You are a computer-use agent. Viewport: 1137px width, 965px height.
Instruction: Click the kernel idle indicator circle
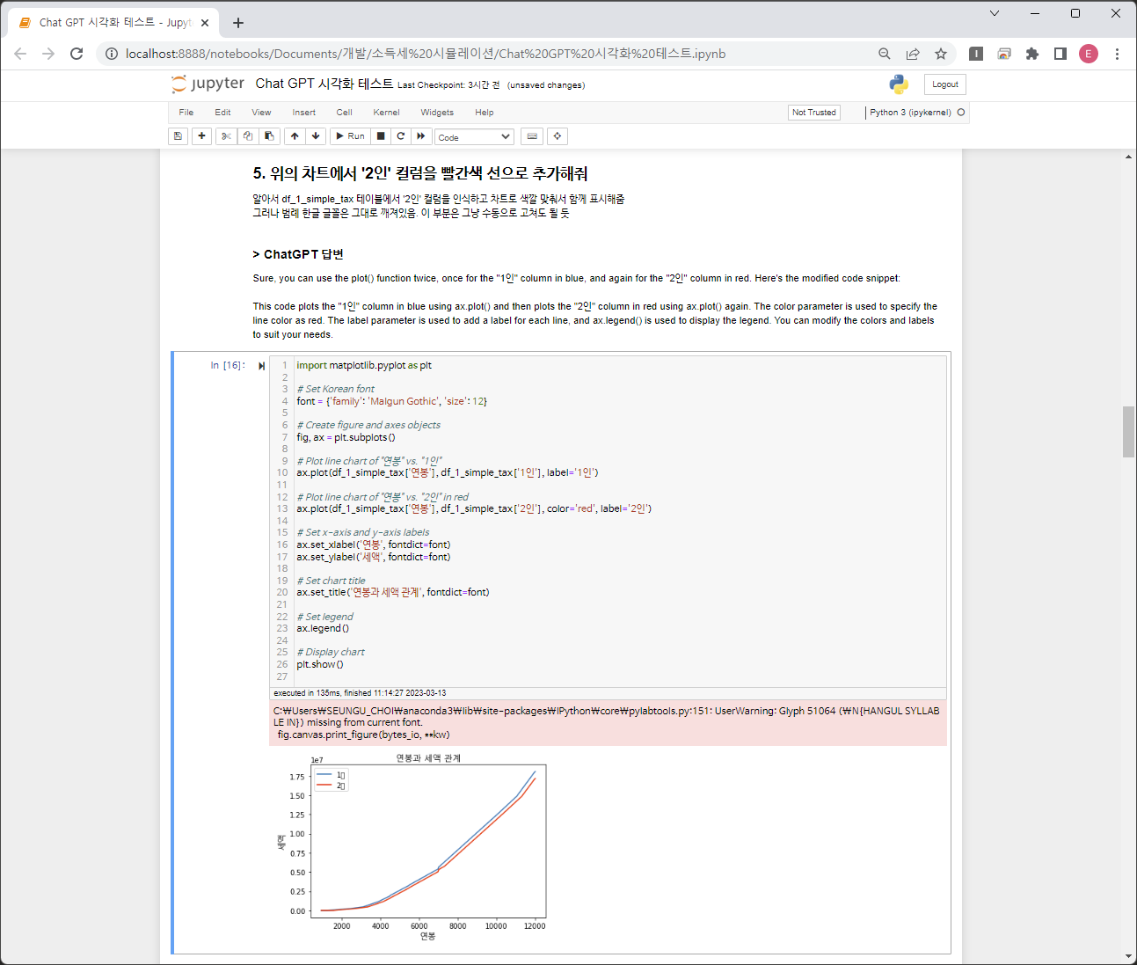(961, 113)
